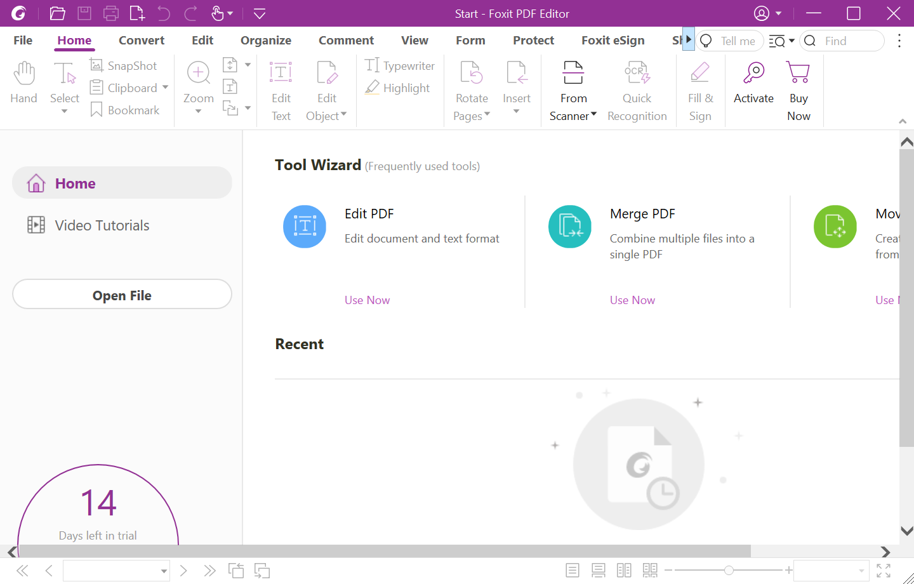Click the zoom in plus button
Screen dimensions: 914x584
point(788,570)
